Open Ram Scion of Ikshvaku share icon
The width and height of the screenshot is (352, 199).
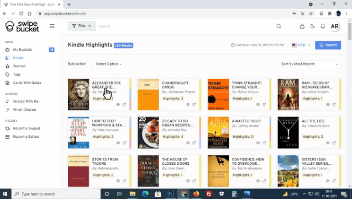coord(334,105)
